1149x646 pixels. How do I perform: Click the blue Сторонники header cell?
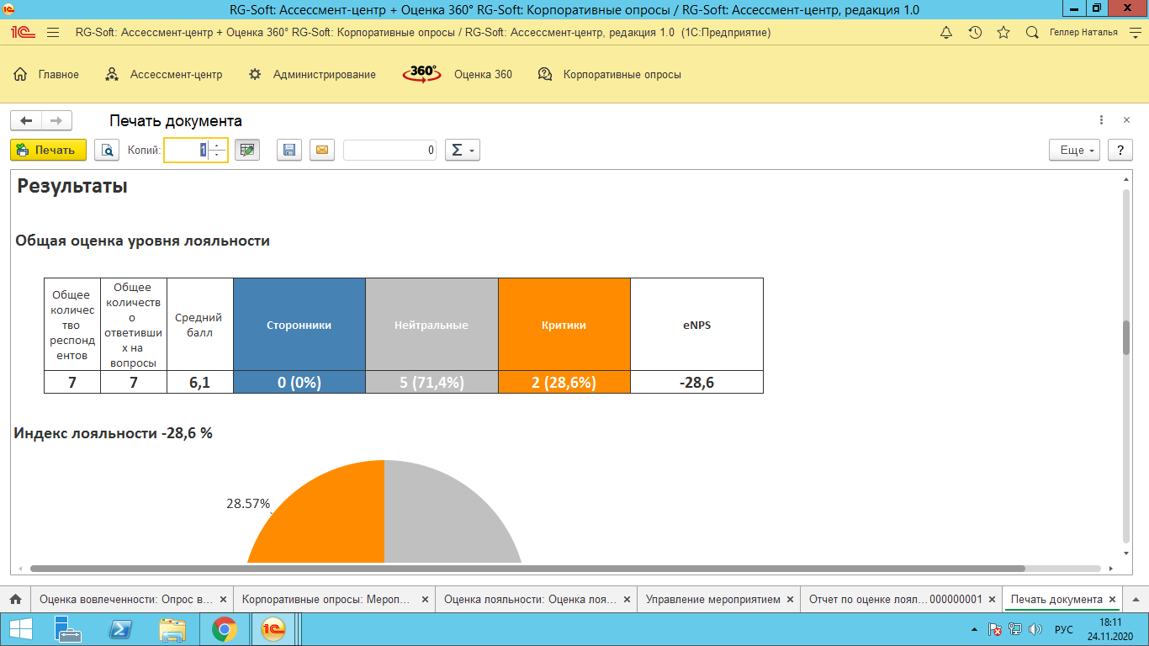point(299,325)
